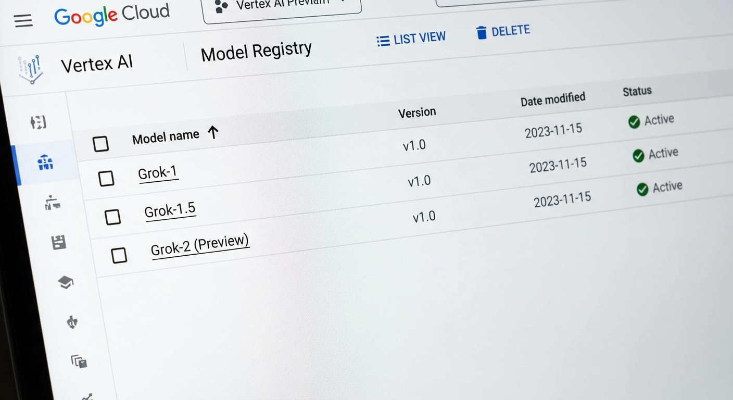Click the list icon beside LIST VIEW

tap(383, 41)
